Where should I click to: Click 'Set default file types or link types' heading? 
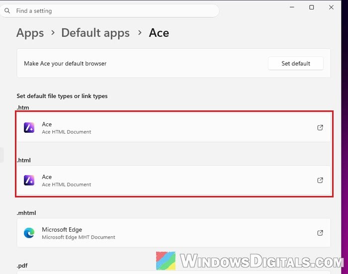tap(62, 96)
